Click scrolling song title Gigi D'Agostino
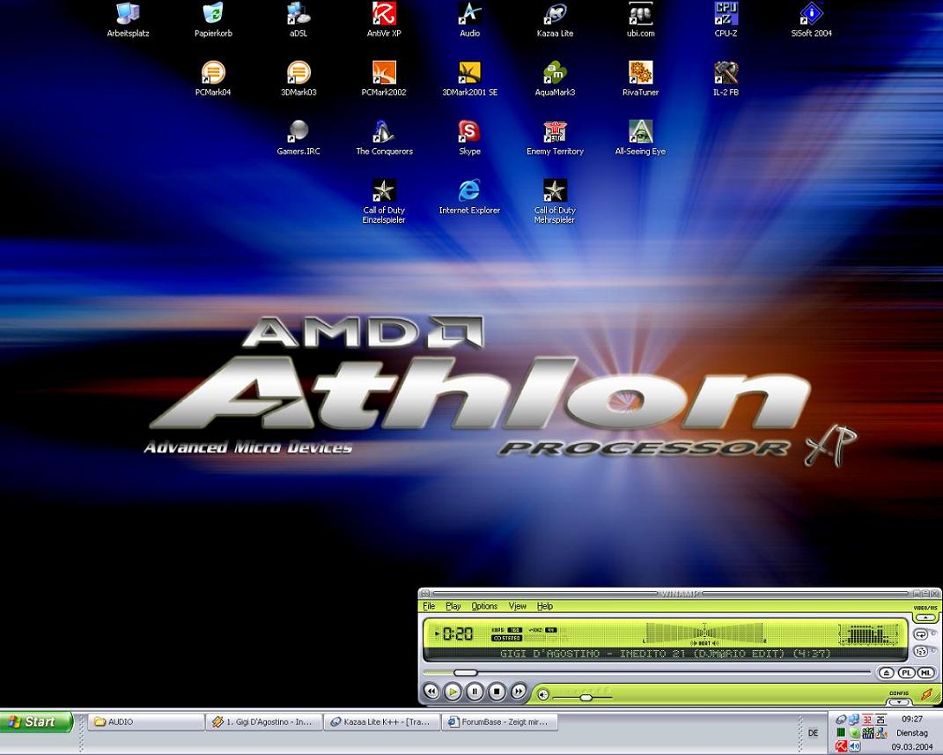 665,654
